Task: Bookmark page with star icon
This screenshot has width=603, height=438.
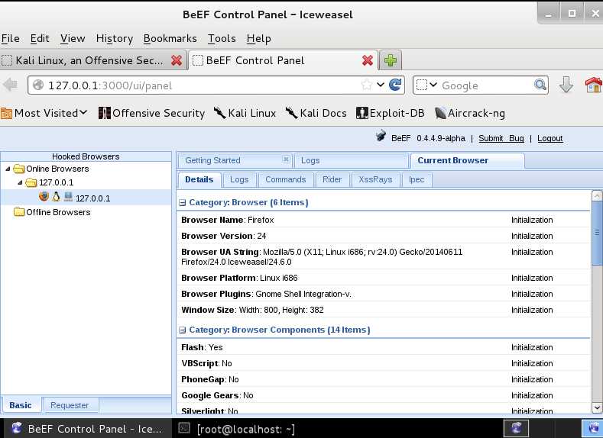Action: tap(367, 85)
